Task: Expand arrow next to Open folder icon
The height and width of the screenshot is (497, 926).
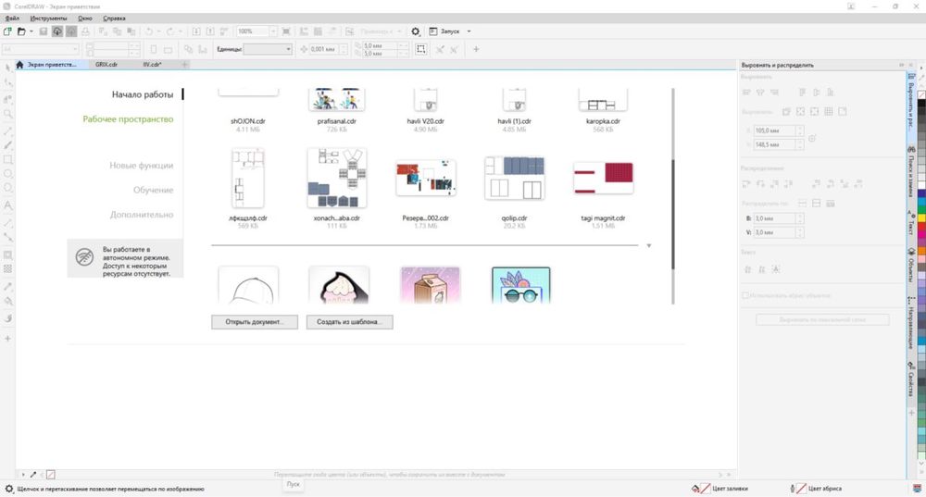Action: coord(31,31)
